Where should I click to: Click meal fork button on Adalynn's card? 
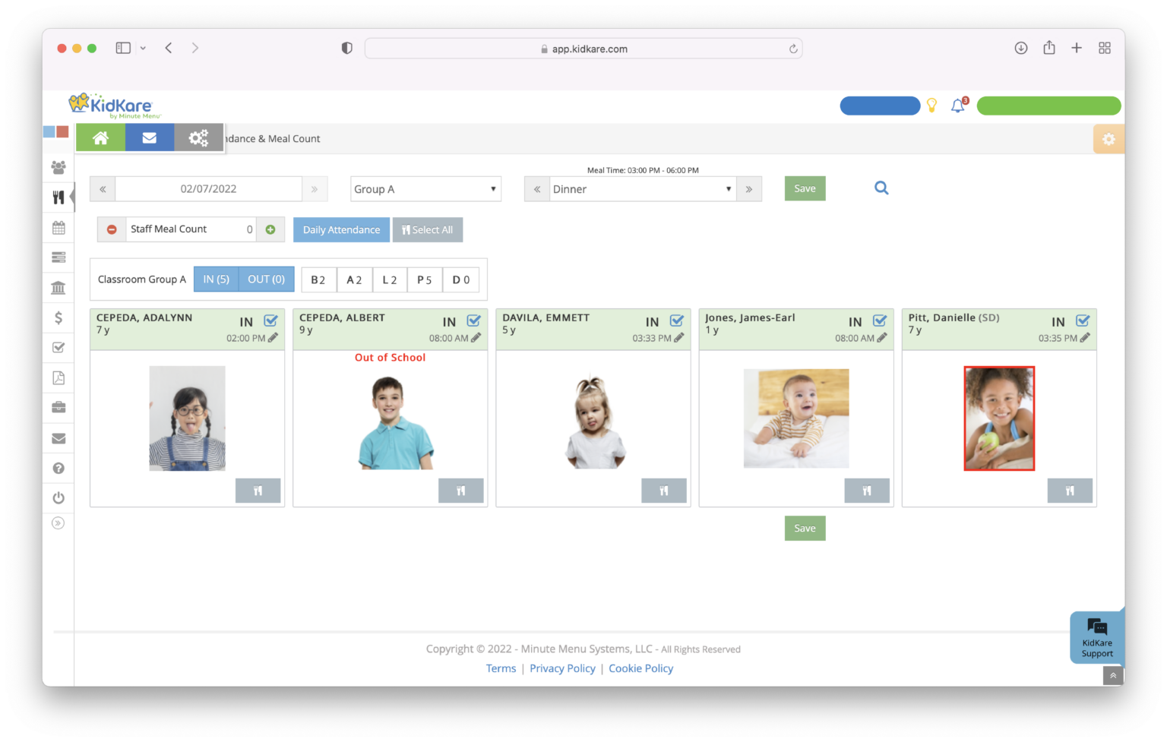(258, 491)
